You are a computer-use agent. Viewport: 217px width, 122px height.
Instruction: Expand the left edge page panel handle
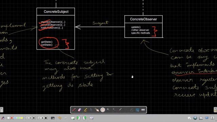(x=1, y=110)
